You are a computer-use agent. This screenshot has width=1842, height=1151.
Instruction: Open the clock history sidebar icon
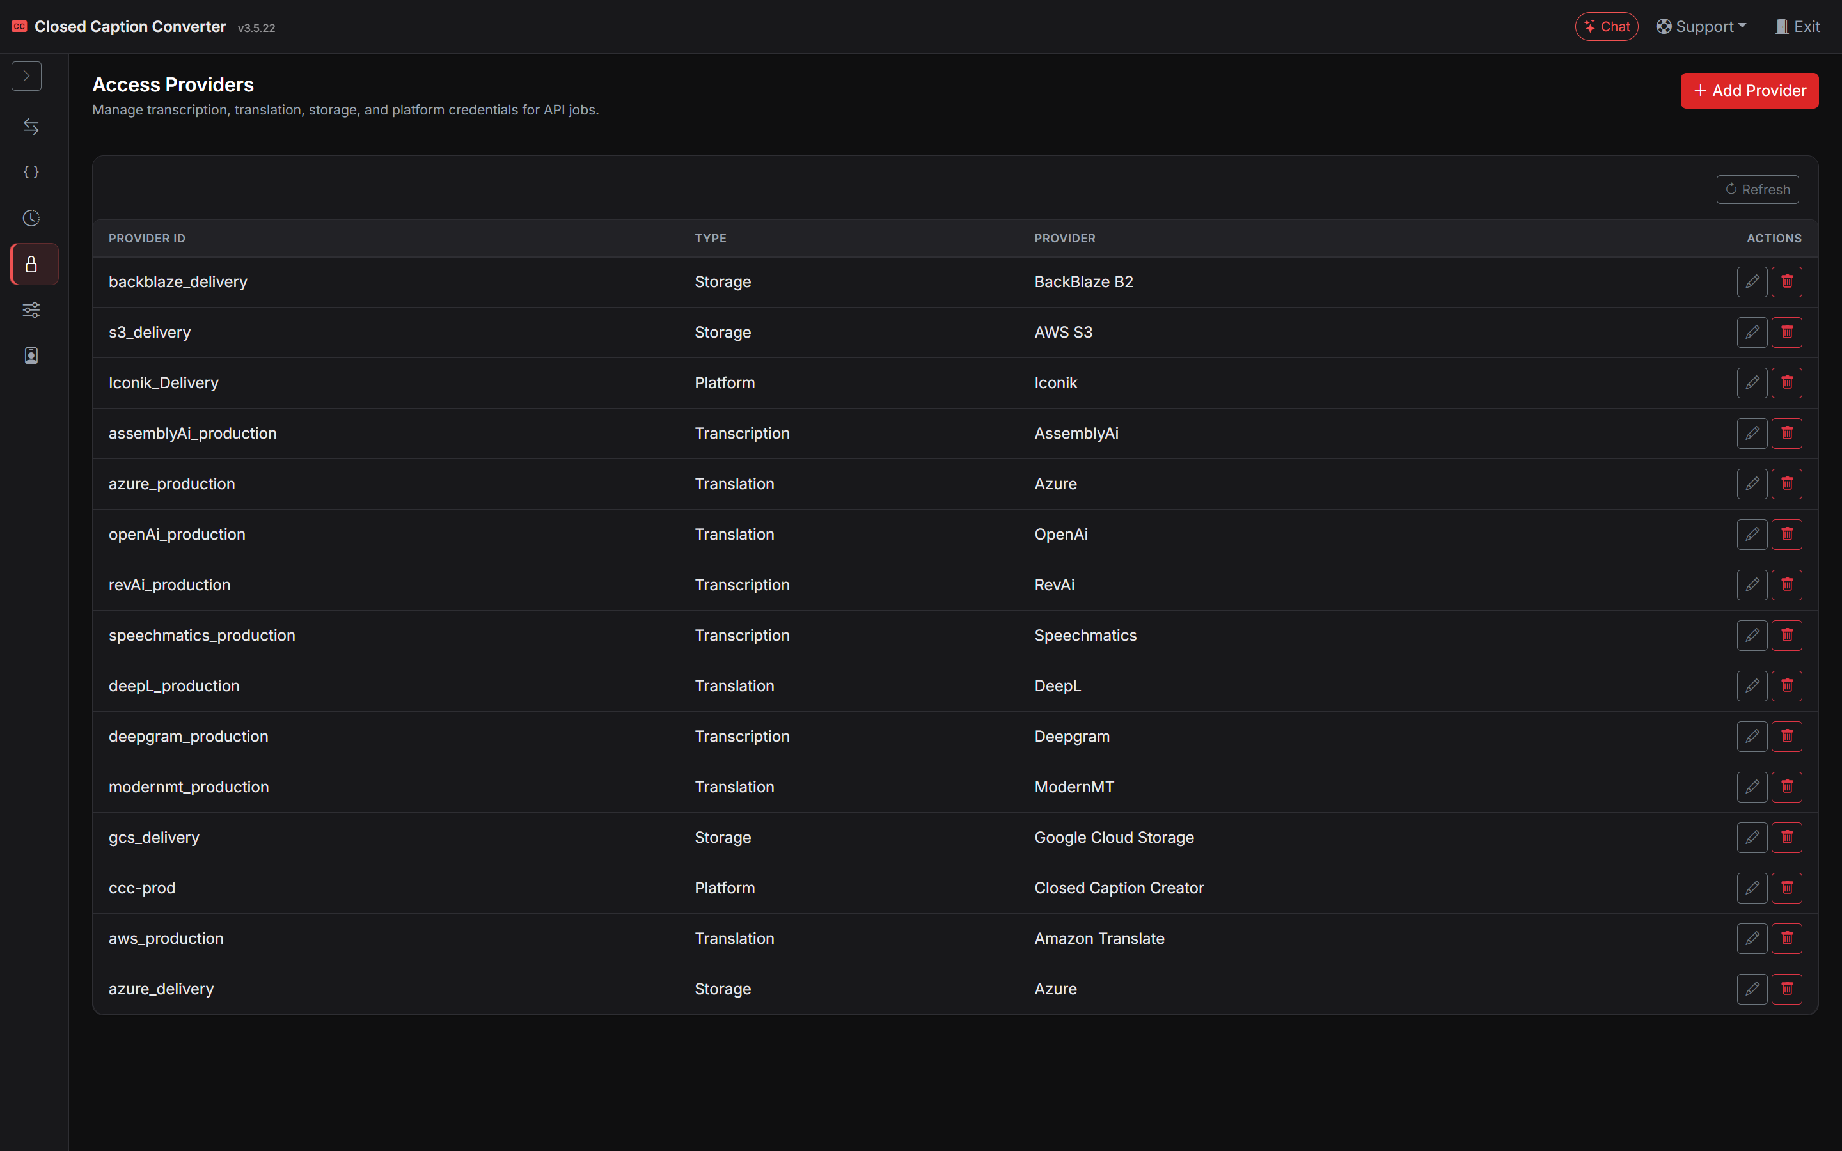[31, 219]
